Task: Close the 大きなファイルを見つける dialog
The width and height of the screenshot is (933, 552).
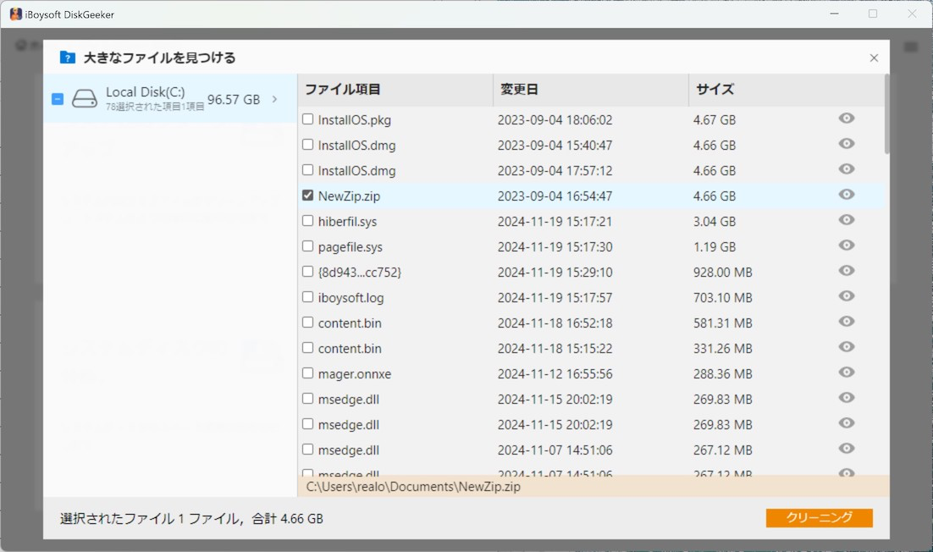Action: (x=874, y=58)
